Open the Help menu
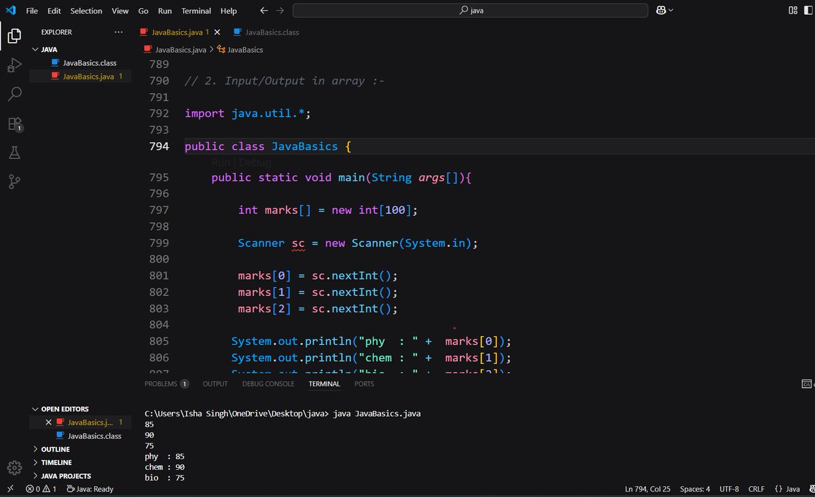The height and width of the screenshot is (497, 815). pyautogui.click(x=229, y=11)
